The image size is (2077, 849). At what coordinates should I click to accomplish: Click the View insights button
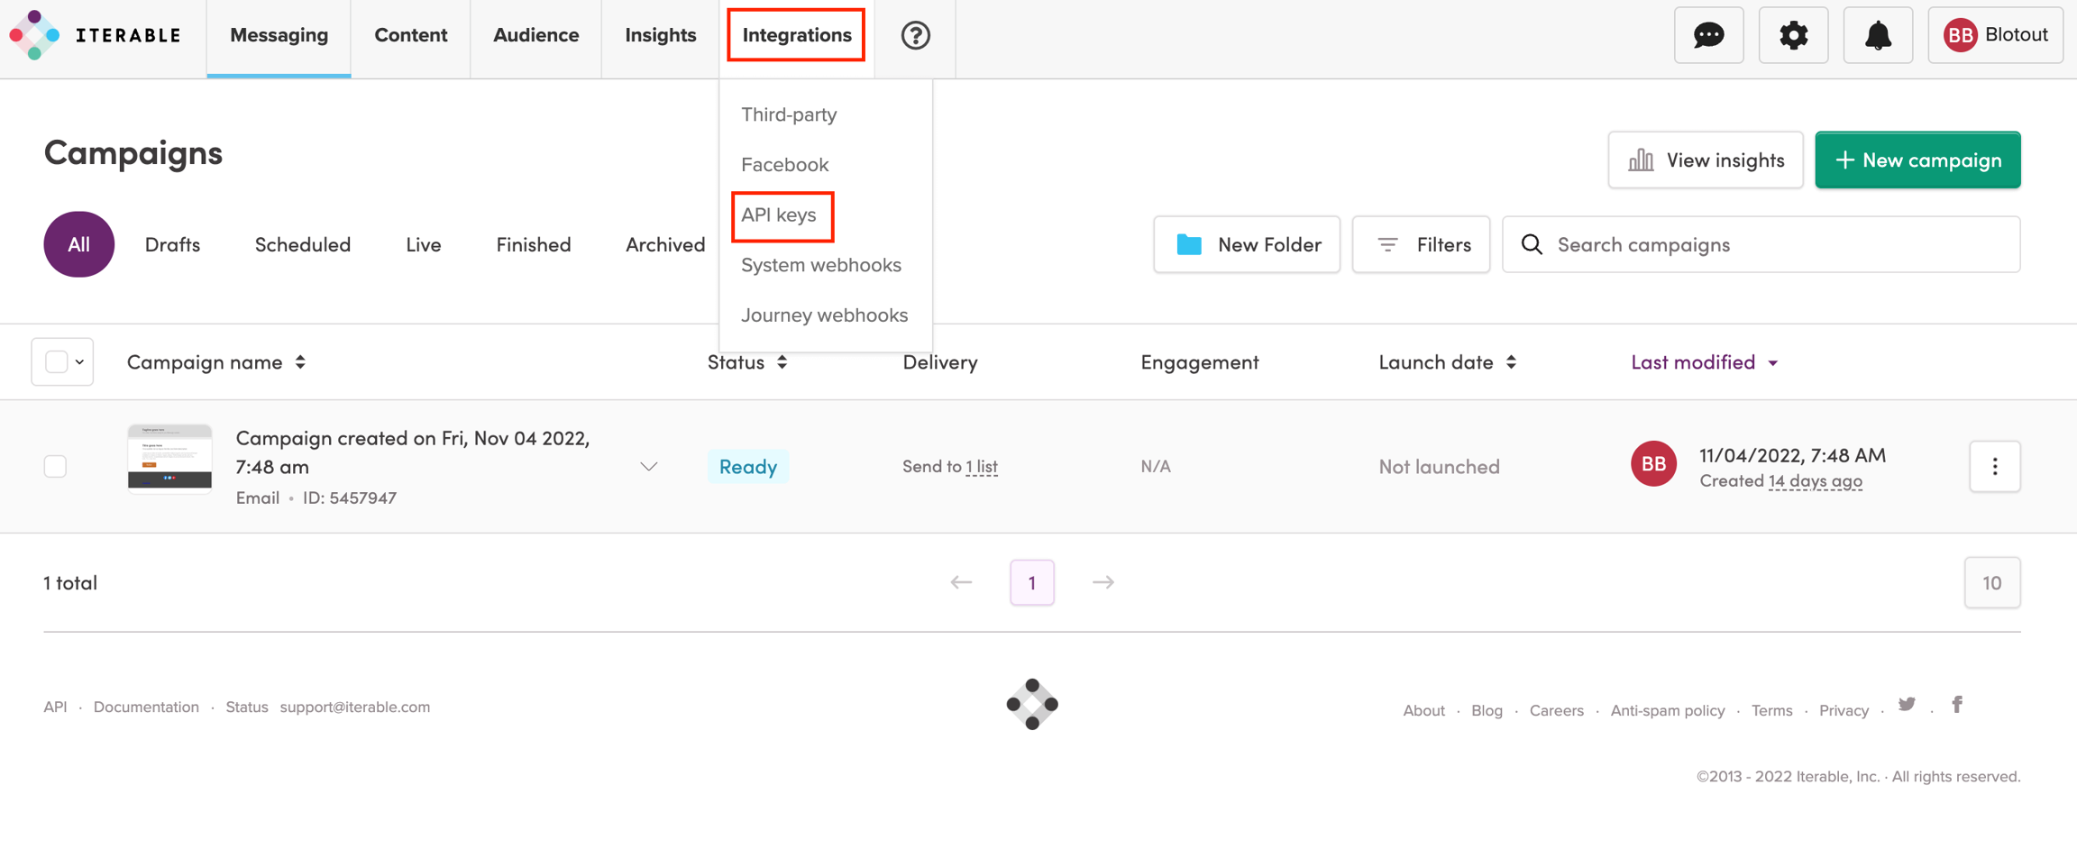coord(1705,160)
